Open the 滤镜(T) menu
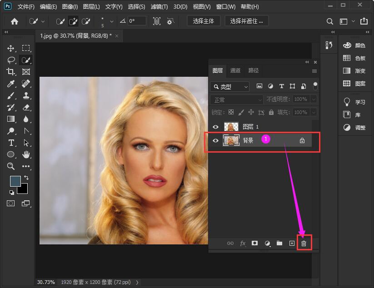This screenshot has height=288, width=374. click(159, 7)
